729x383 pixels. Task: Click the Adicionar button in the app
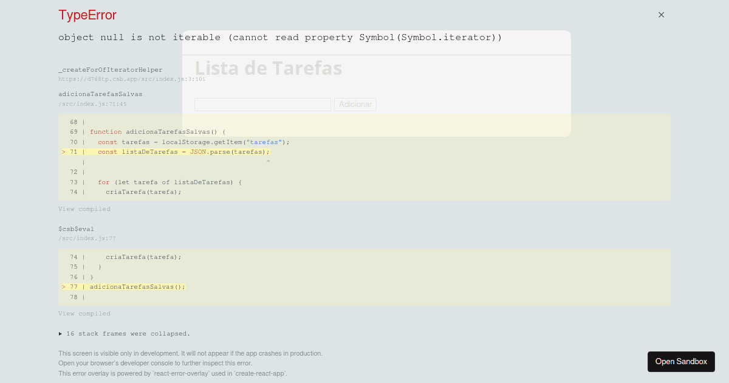pyautogui.click(x=355, y=104)
